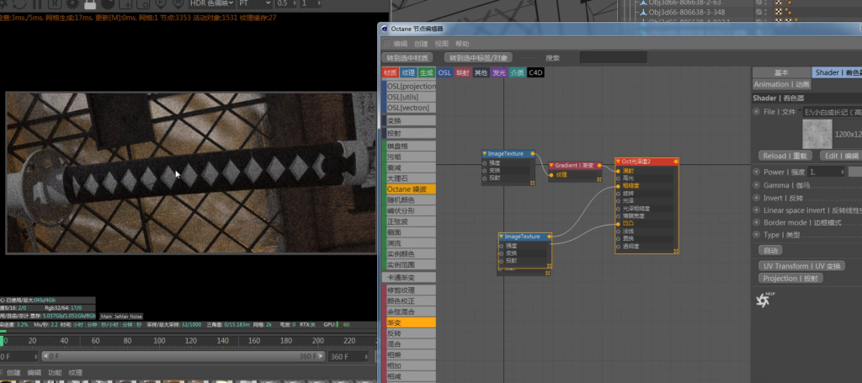This screenshot has width=862, height=383.
Task: Toggle the Invert | 反转 animation dot
Action: pos(757,198)
